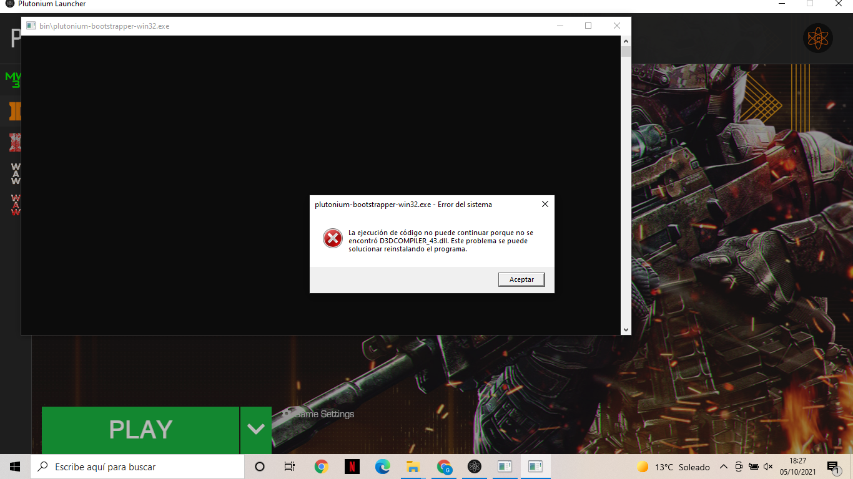Click the muted volume tray icon
The height and width of the screenshot is (479, 853).
(x=768, y=467)
